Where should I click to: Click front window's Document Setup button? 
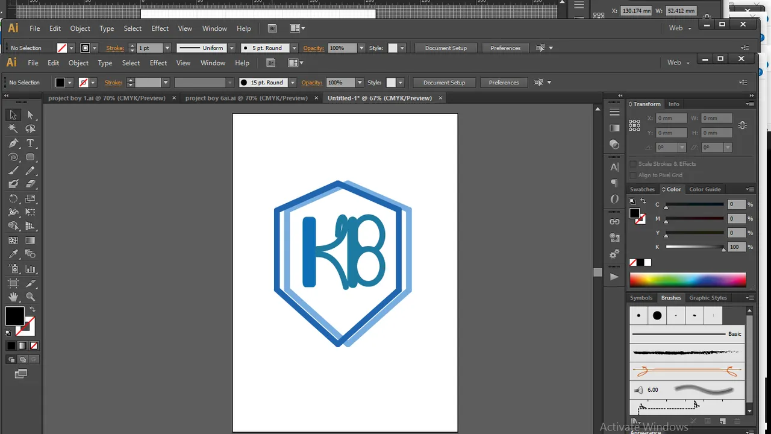click(x=445, y=83)
